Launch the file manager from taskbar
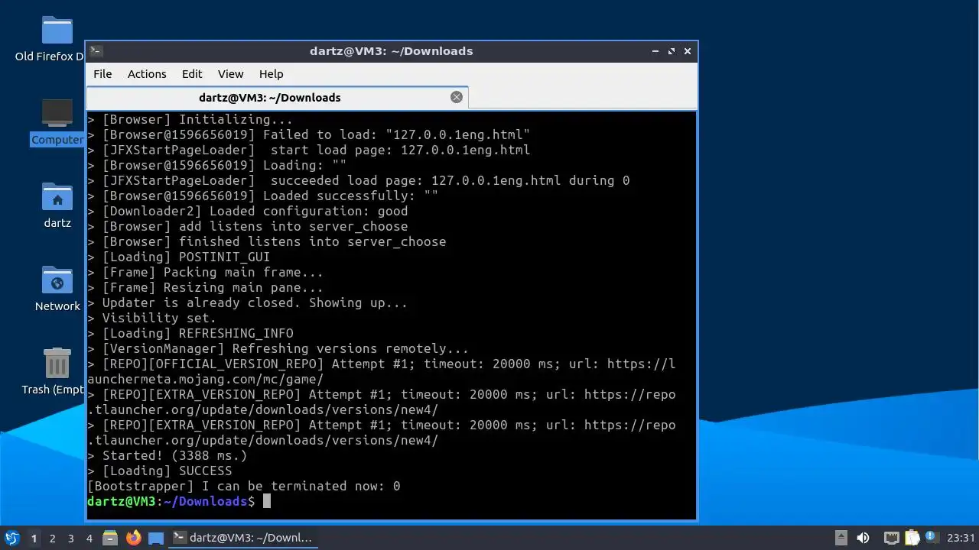 click(110, 538)
